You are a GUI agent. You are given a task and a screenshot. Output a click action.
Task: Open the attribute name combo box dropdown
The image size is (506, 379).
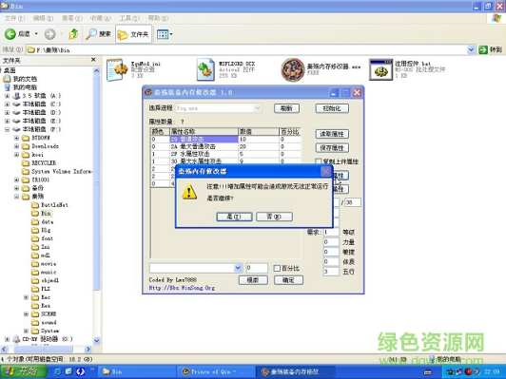[x=238, y=268]
